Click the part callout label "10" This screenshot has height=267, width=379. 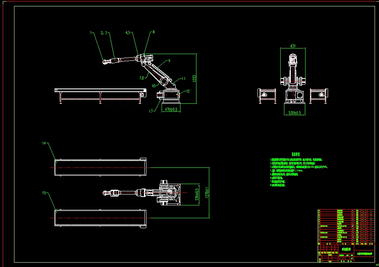coord(154,86)
